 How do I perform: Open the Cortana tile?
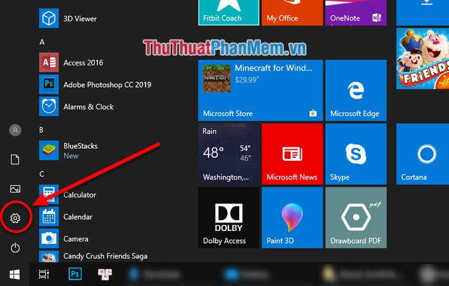point(423,154)
